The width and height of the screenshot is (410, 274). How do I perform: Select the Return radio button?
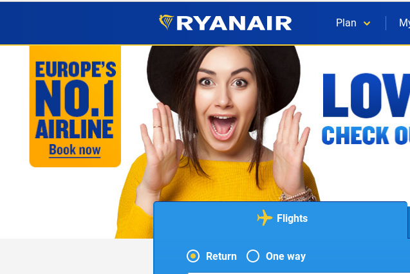click(x=193, y=256)
